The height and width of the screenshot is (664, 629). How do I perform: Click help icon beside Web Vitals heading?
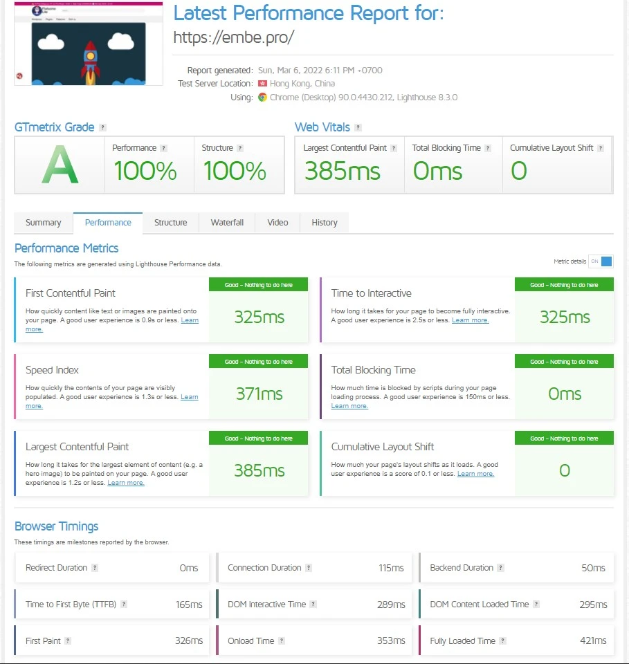(x=358, y=127)
